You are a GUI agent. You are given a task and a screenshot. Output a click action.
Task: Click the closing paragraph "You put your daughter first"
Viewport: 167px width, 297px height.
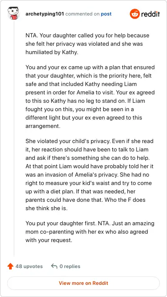pyautogui.click(x=90, y=232)
